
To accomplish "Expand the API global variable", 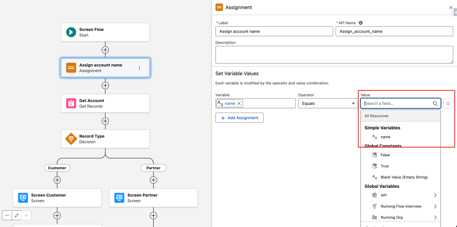I will point(435,195).
